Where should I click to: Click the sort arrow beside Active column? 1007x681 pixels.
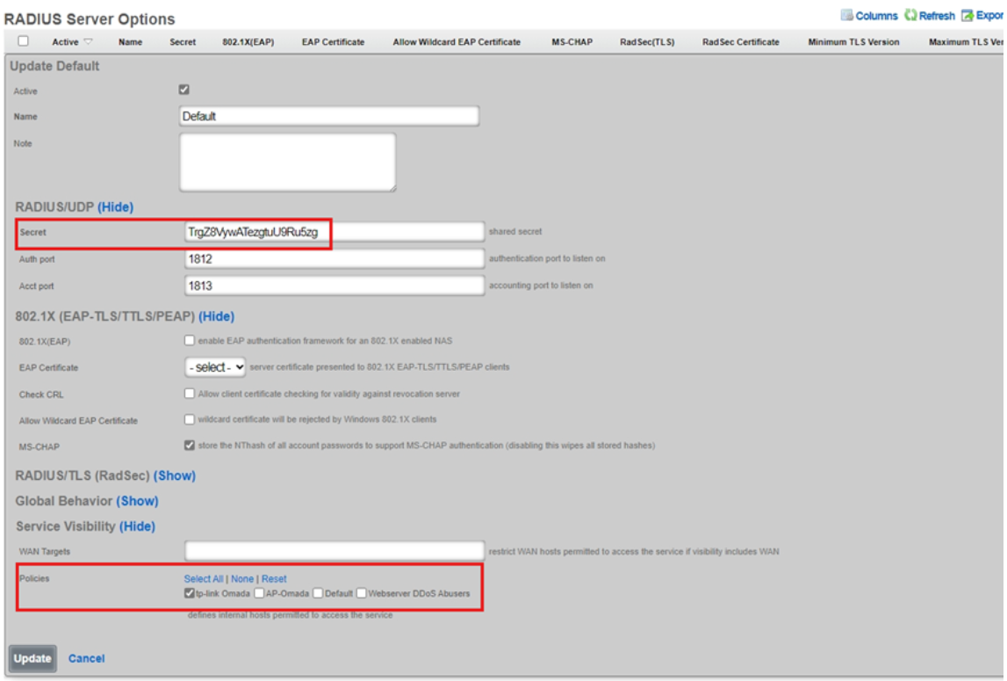point(87,42)
